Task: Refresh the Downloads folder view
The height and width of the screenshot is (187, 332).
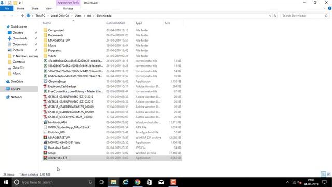Action: point(275,16)
